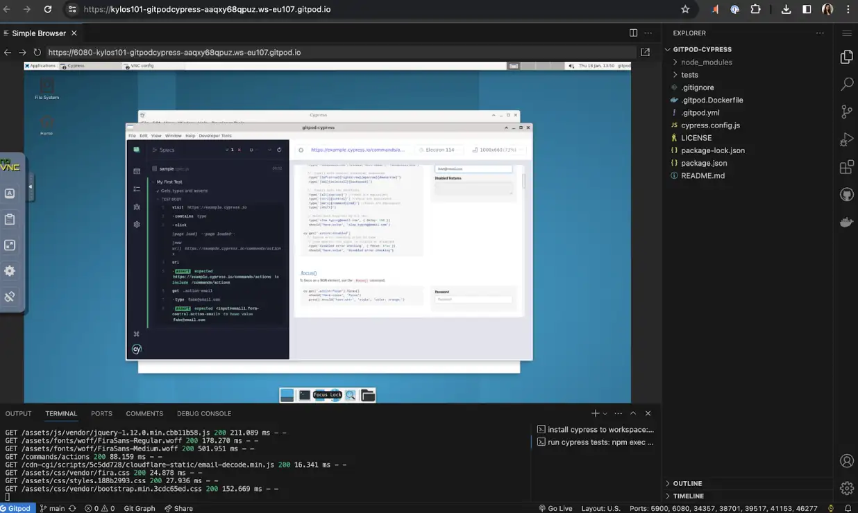Open the Source Control view icon
This screenshot has width=858, height=513.
pyautogui.click(x=846, y=112)
